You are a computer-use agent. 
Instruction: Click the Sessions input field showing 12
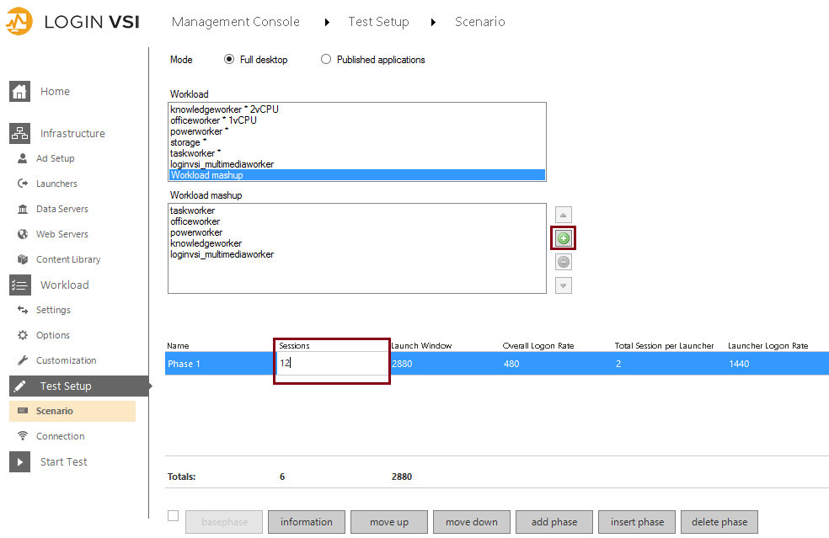pos(333,363)
